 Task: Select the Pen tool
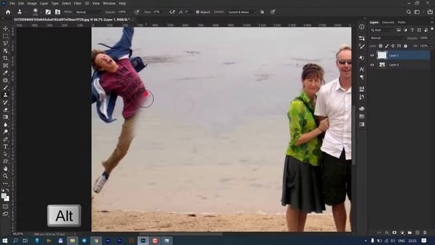pyautogui.click(x=5, y=139)
